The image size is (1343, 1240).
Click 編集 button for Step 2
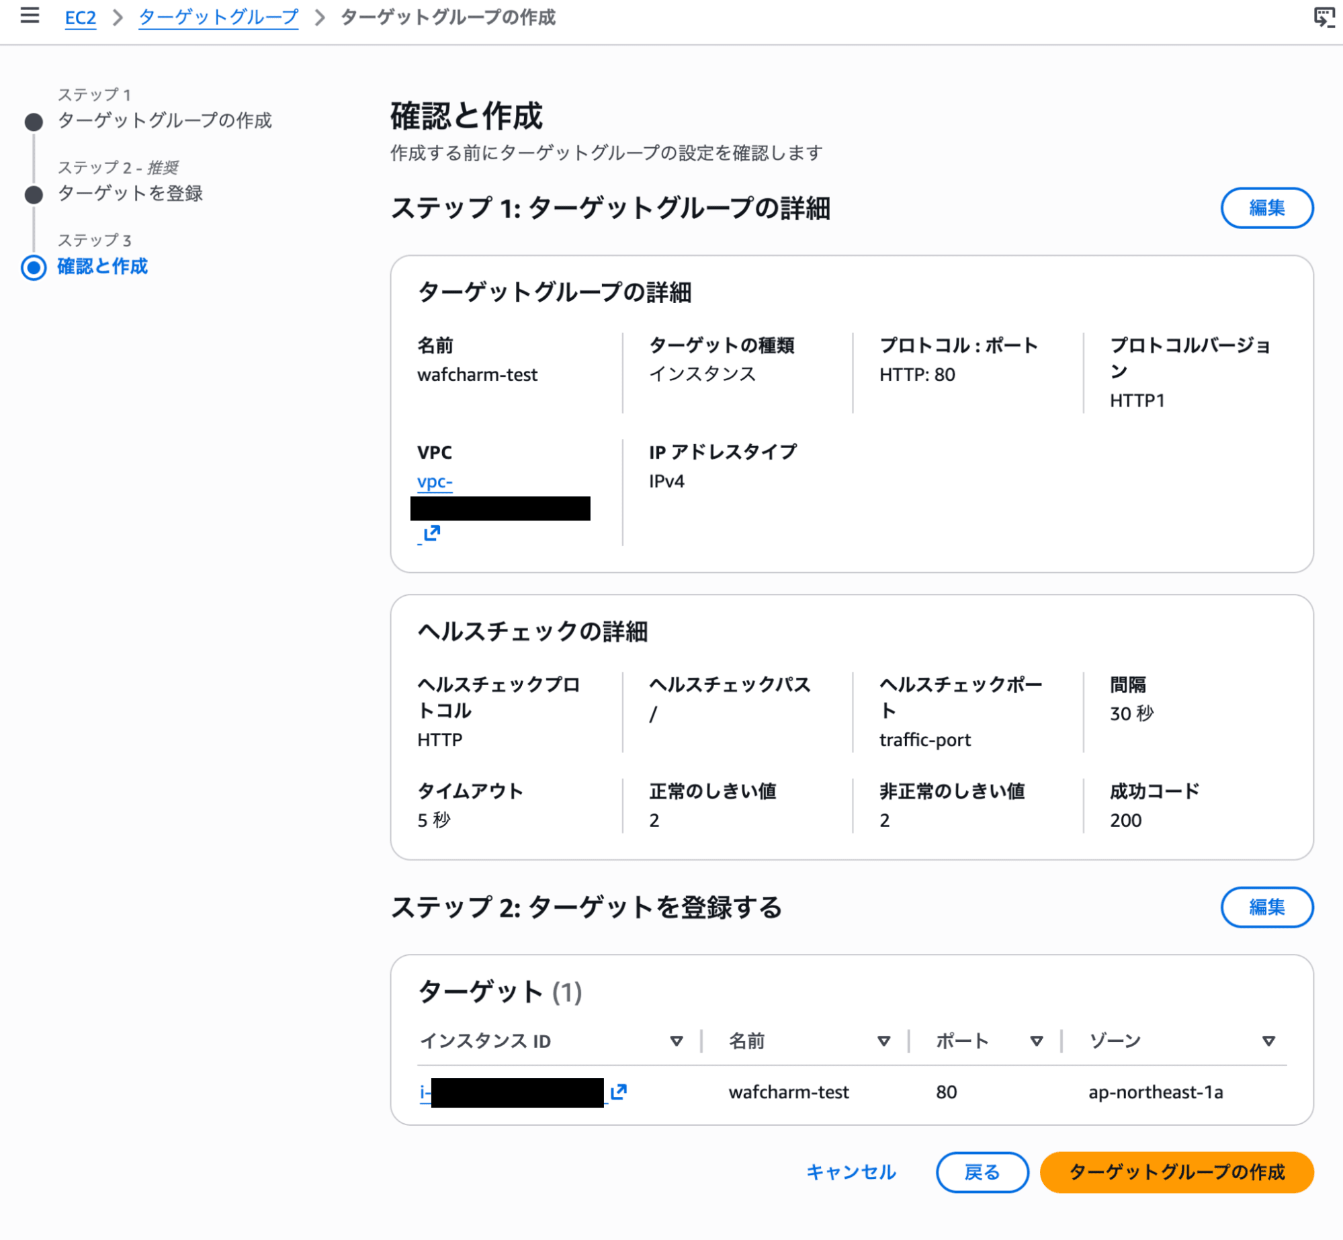[x=1266, y=907]
